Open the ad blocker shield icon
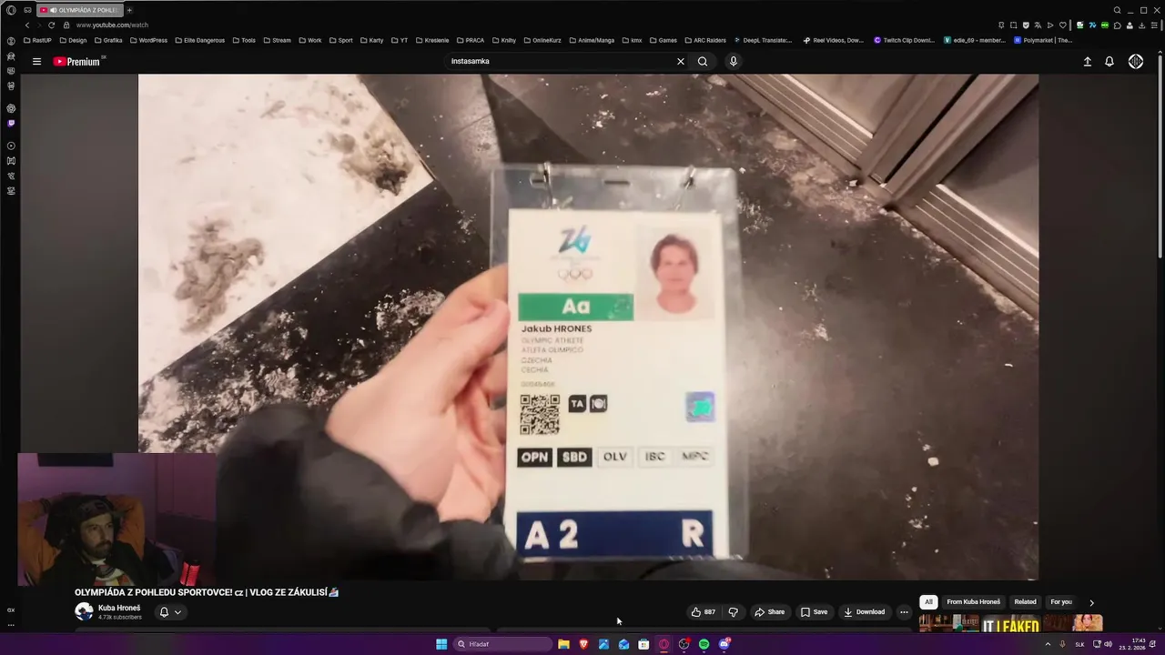The height and width of the screenshot is (655, 1165). tap(1026, 25)
